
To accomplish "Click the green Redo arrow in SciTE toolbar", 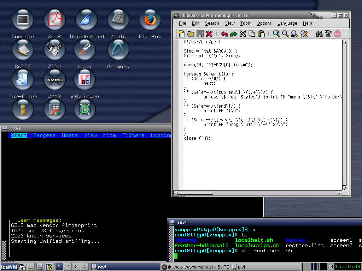I will [233, 34].
